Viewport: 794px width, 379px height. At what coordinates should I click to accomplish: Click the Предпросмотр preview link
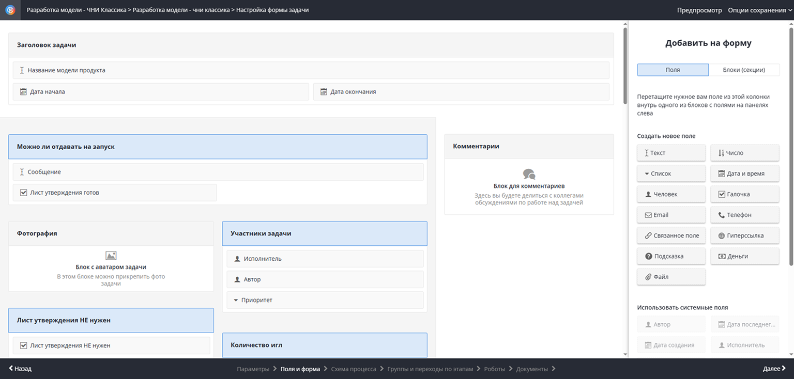[x=699, y=10]
